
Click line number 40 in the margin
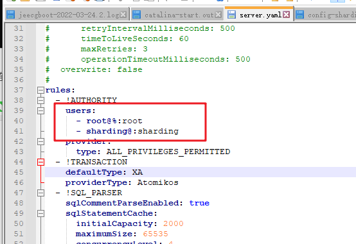pyautogui.click(x=19, y=121)
